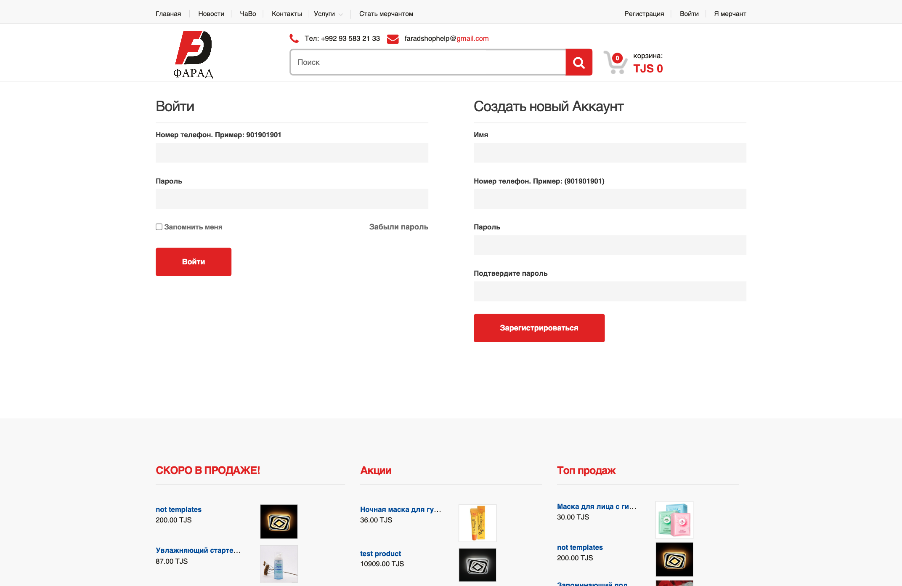Open Увлажняющий старте… product link
Image resolution: width=902 pixels, height=586 pixels.
(198, 550)
